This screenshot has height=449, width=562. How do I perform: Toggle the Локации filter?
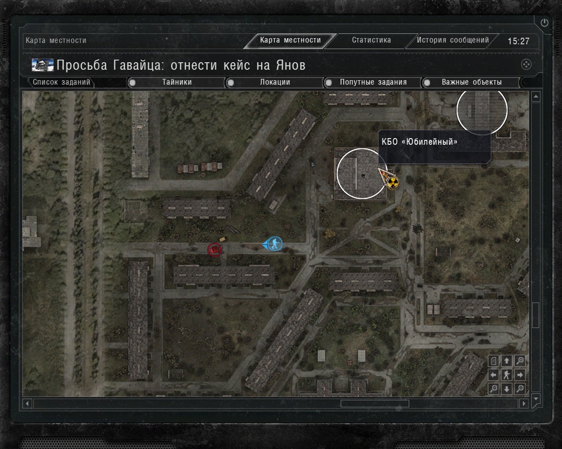pyautogui.click(x=275, y=82)
